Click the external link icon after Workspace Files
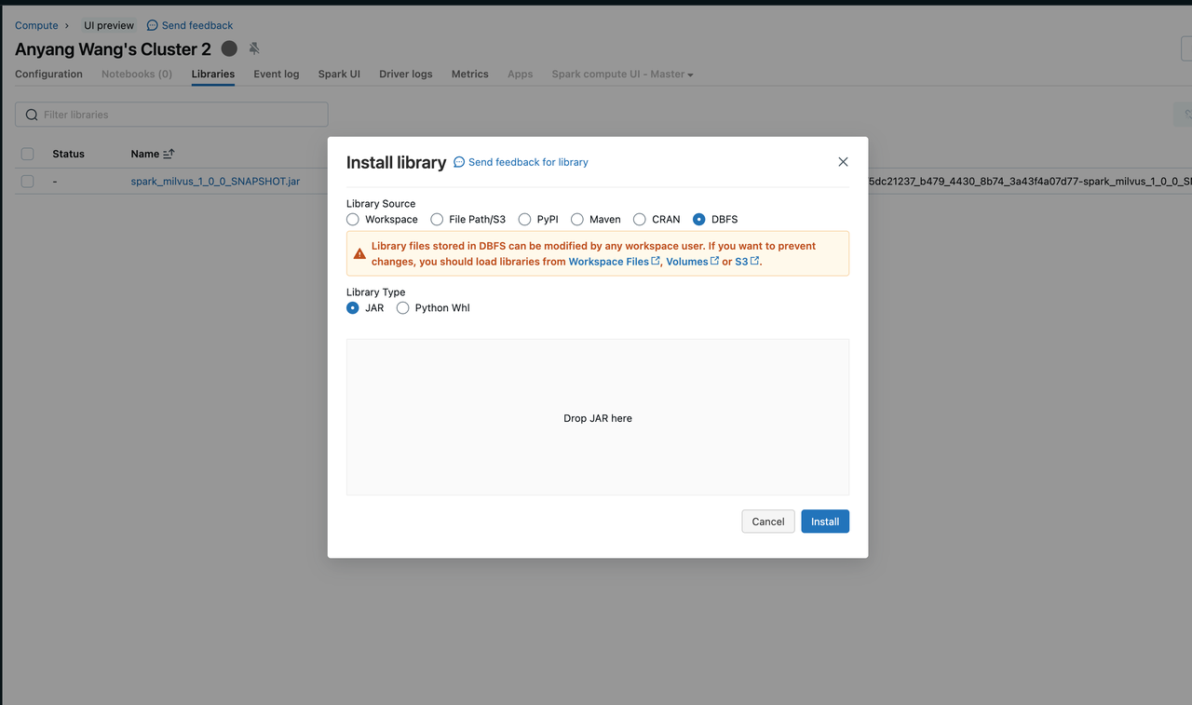Screen dimensions: 1192x705 [655, 261]
